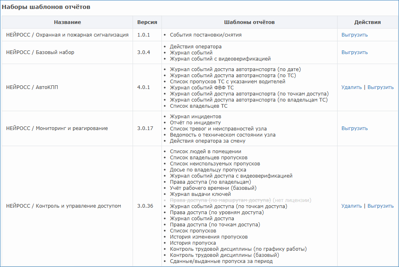
Task: Click template Отчёт по инциденту
Action: (195, 123)
